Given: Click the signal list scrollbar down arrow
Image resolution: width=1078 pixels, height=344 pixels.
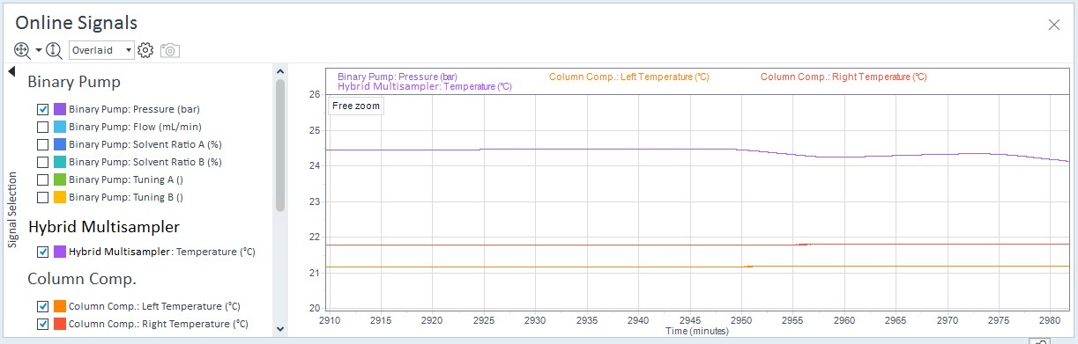Looking at the screenshot, I should click(x=280, y=329).
